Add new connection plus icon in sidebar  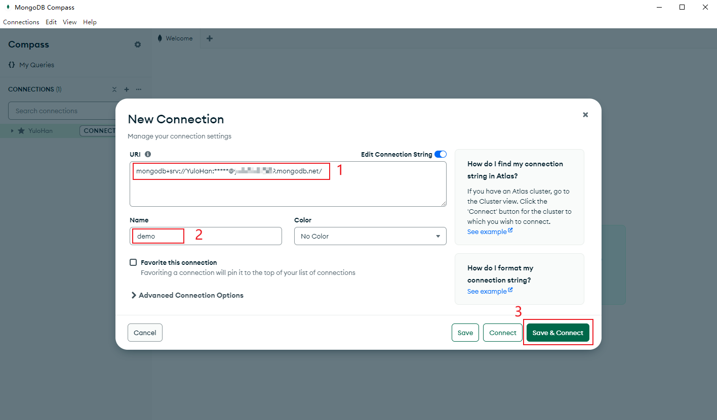point(127,89)
